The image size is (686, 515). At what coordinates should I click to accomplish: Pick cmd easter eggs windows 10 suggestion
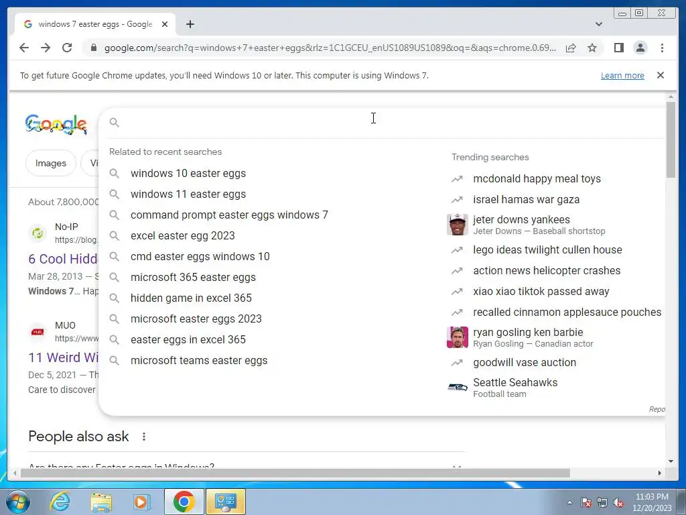pyautogui.click(x=200, y=257)
